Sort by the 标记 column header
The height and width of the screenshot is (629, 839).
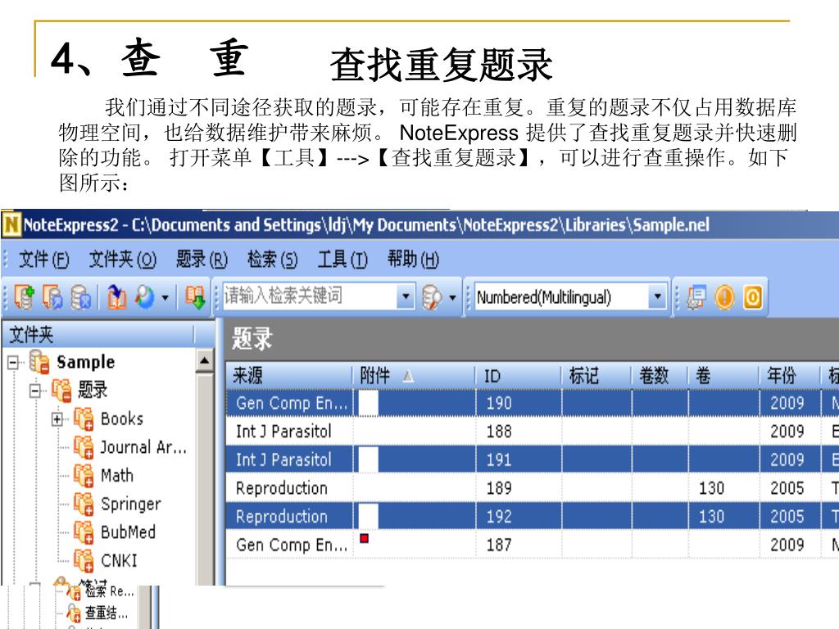pyautogui.click(x=596, y=375)
